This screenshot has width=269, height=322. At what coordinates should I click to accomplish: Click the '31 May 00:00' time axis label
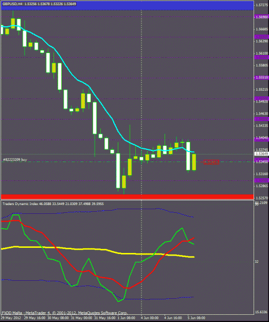click(x=82, y=318)
